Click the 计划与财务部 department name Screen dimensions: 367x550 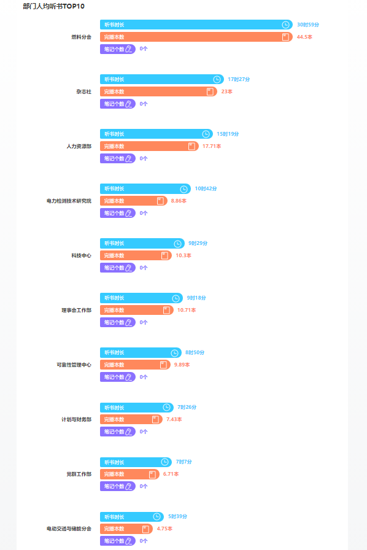tap(77, 419)
